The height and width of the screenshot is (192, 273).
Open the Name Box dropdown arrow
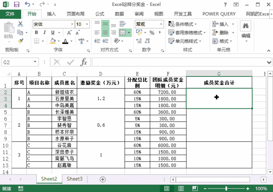pos(35,62)
